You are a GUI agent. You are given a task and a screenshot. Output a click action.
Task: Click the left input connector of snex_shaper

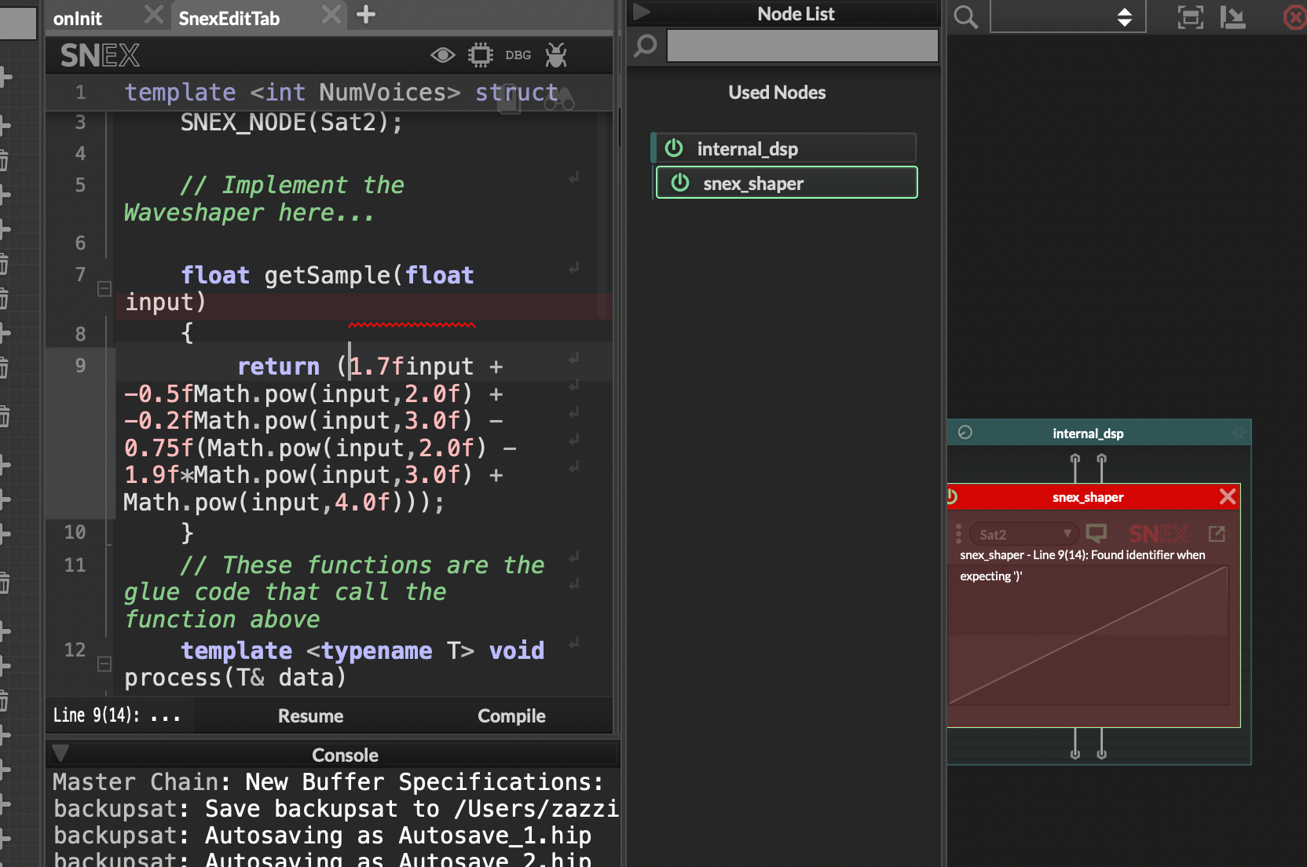pyautogui.click(x=1075, y=459)
